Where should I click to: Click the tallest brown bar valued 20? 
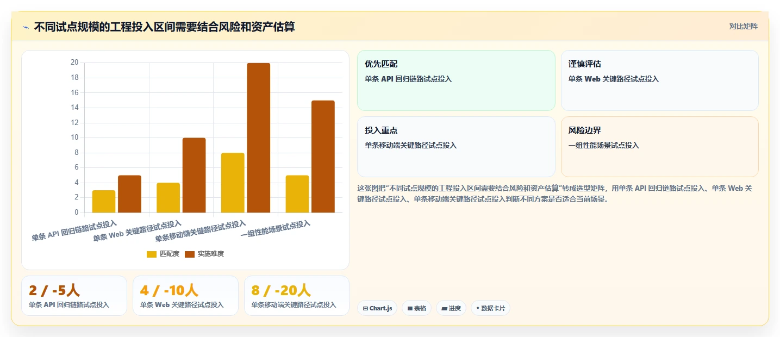[259, 138]
